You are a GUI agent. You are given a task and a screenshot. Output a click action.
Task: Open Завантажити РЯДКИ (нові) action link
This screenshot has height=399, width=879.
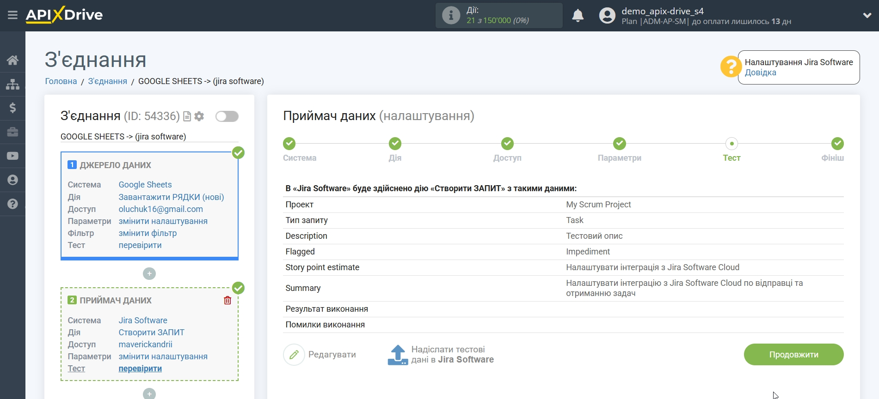(x=171, y=197)
